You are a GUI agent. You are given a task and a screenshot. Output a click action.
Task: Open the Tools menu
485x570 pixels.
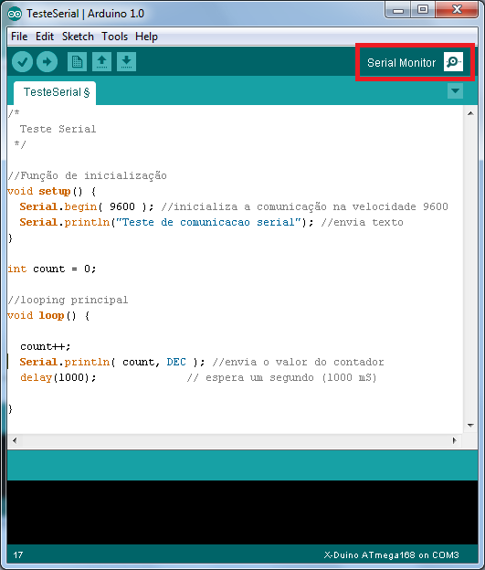(114, 37)
